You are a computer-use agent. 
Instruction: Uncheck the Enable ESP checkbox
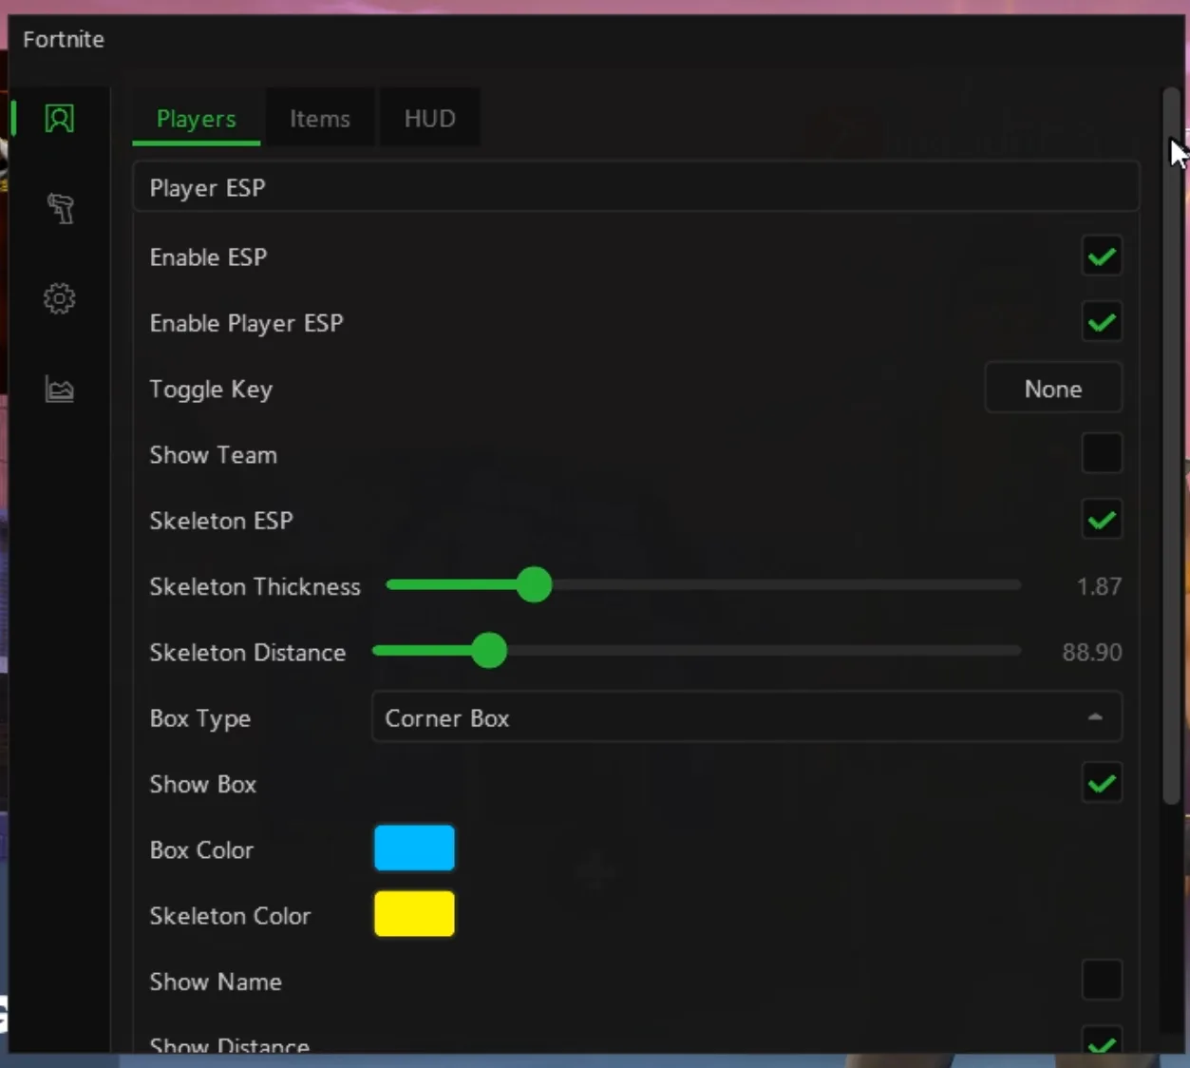click(1102, 257)
